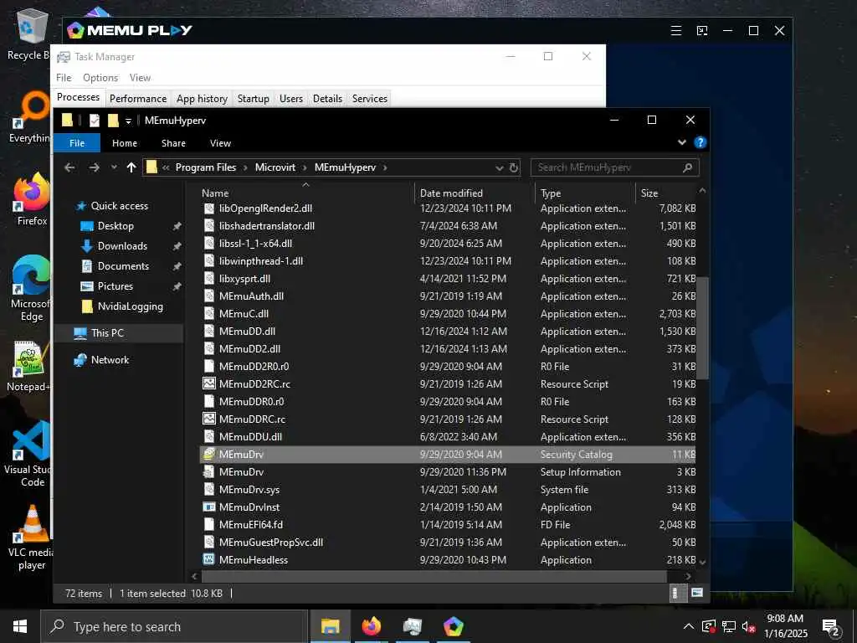Click Task Manager icon on taskbar
Viewport: 857px width, 643px height.
(412, 626)
